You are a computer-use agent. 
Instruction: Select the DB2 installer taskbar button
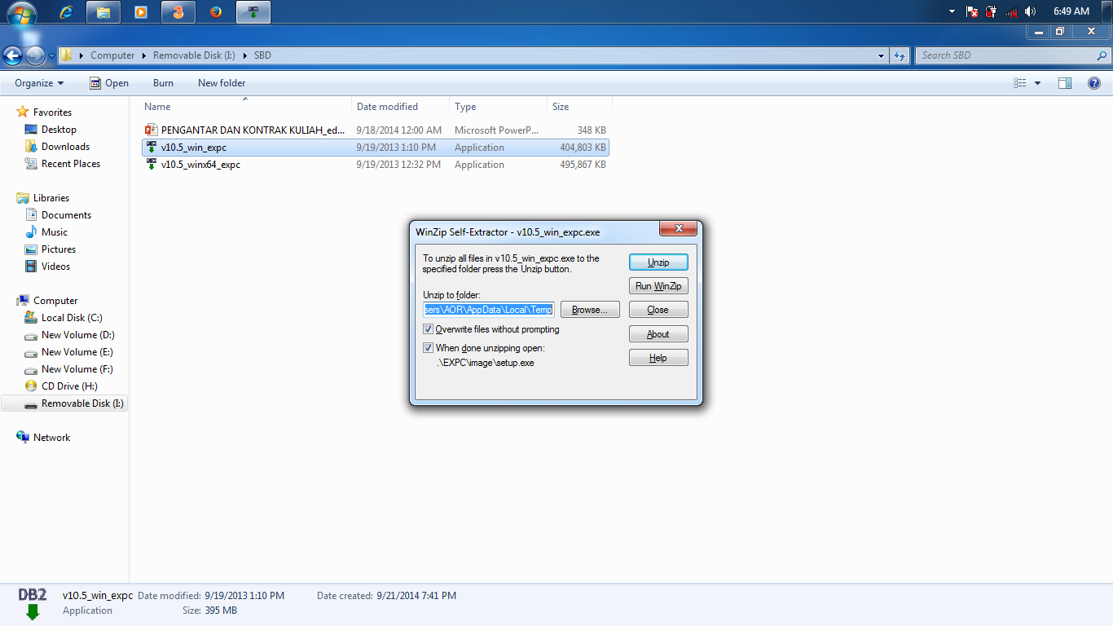[253, 12]
